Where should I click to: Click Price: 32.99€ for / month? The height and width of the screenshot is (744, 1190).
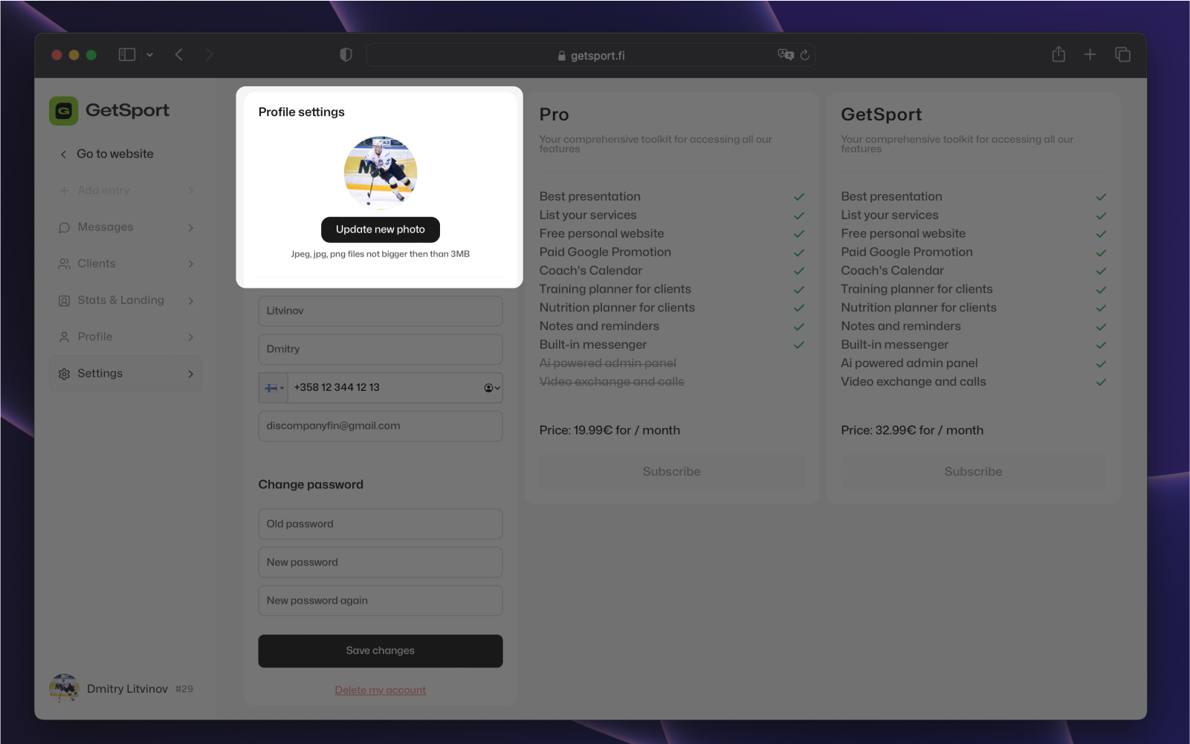click(912, 430)
